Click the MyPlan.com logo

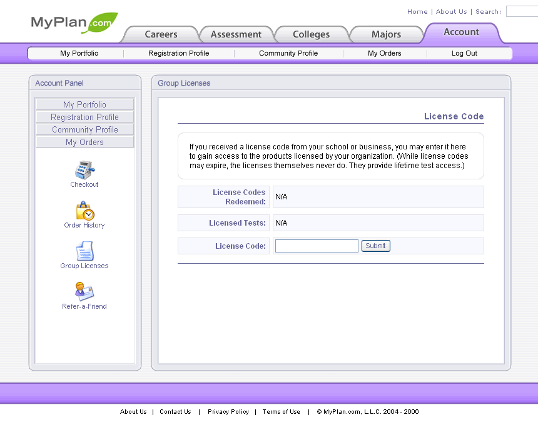point(74,22)
